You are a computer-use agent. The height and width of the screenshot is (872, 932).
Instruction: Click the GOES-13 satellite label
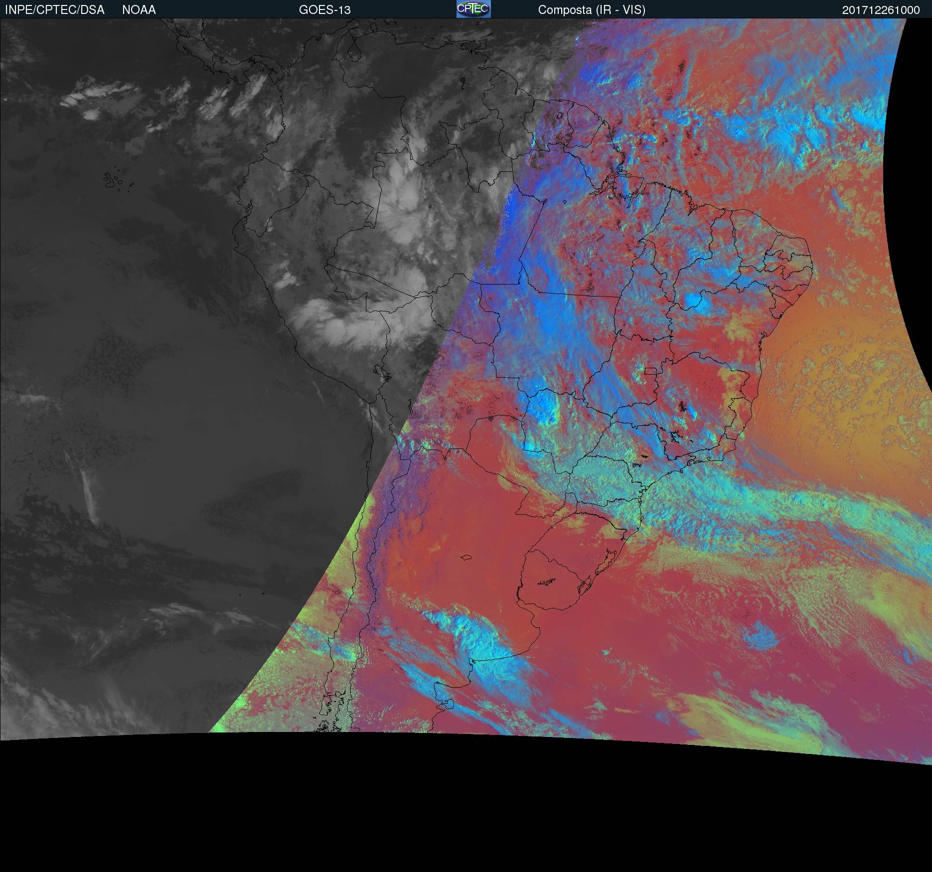tap(325, 10)
